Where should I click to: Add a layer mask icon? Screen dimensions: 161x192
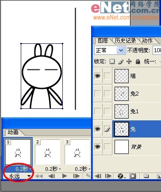(x=133, y=176)
